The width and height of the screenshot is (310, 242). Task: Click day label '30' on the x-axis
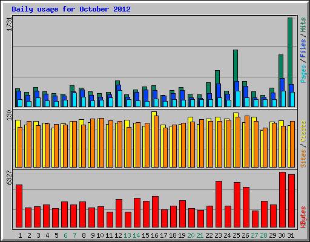282,235
